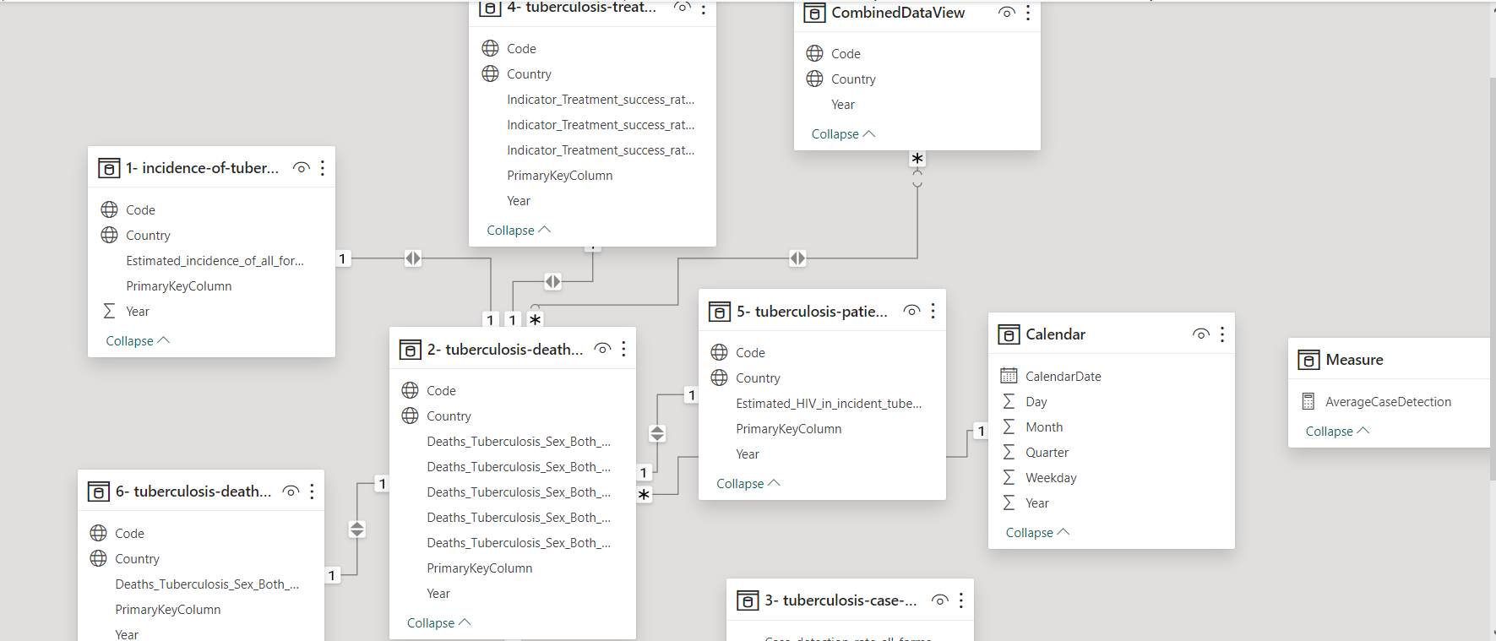Toggle visibility eye on Calendar table
Screen dimensions: 1496x641
(x=1200, y=334)
